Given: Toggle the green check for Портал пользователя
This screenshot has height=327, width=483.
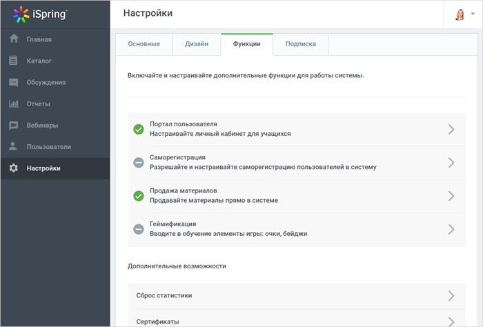Looking at the screenshot, I should pyautogui.click(x=139, y=129).
